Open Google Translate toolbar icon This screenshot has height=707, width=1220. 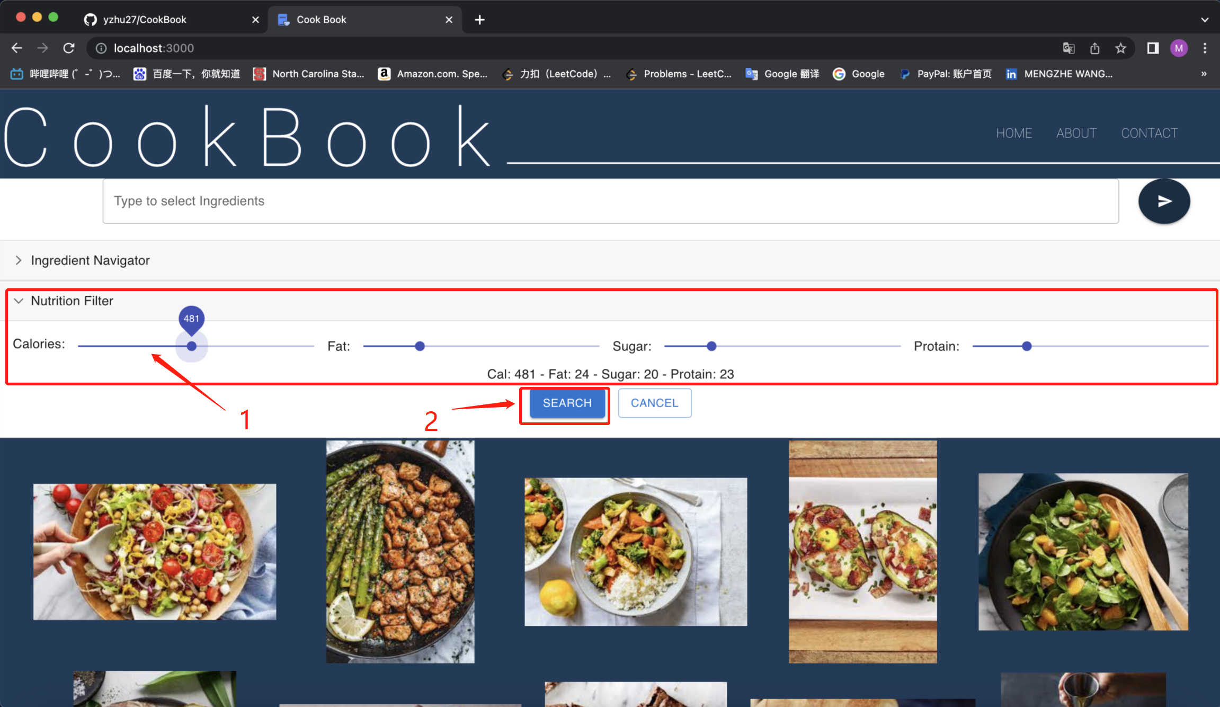tap(1068, 48)
